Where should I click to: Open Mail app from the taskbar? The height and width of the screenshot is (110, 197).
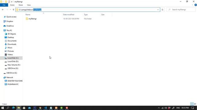pyautogui.click(x=30, y=108)
